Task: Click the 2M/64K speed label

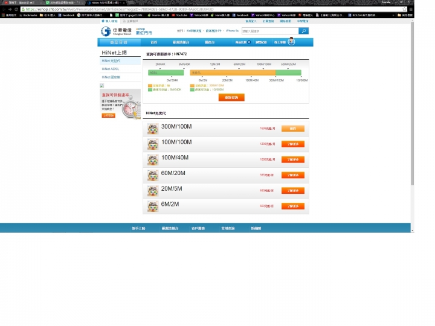Action: click(x=160, y=64)
